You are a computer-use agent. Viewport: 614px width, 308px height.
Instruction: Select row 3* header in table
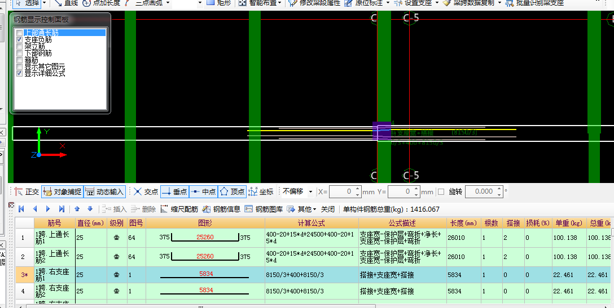(25, 275)
